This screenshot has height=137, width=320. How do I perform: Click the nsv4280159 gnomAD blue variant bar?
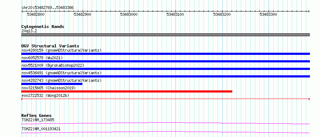pos(165,54)
